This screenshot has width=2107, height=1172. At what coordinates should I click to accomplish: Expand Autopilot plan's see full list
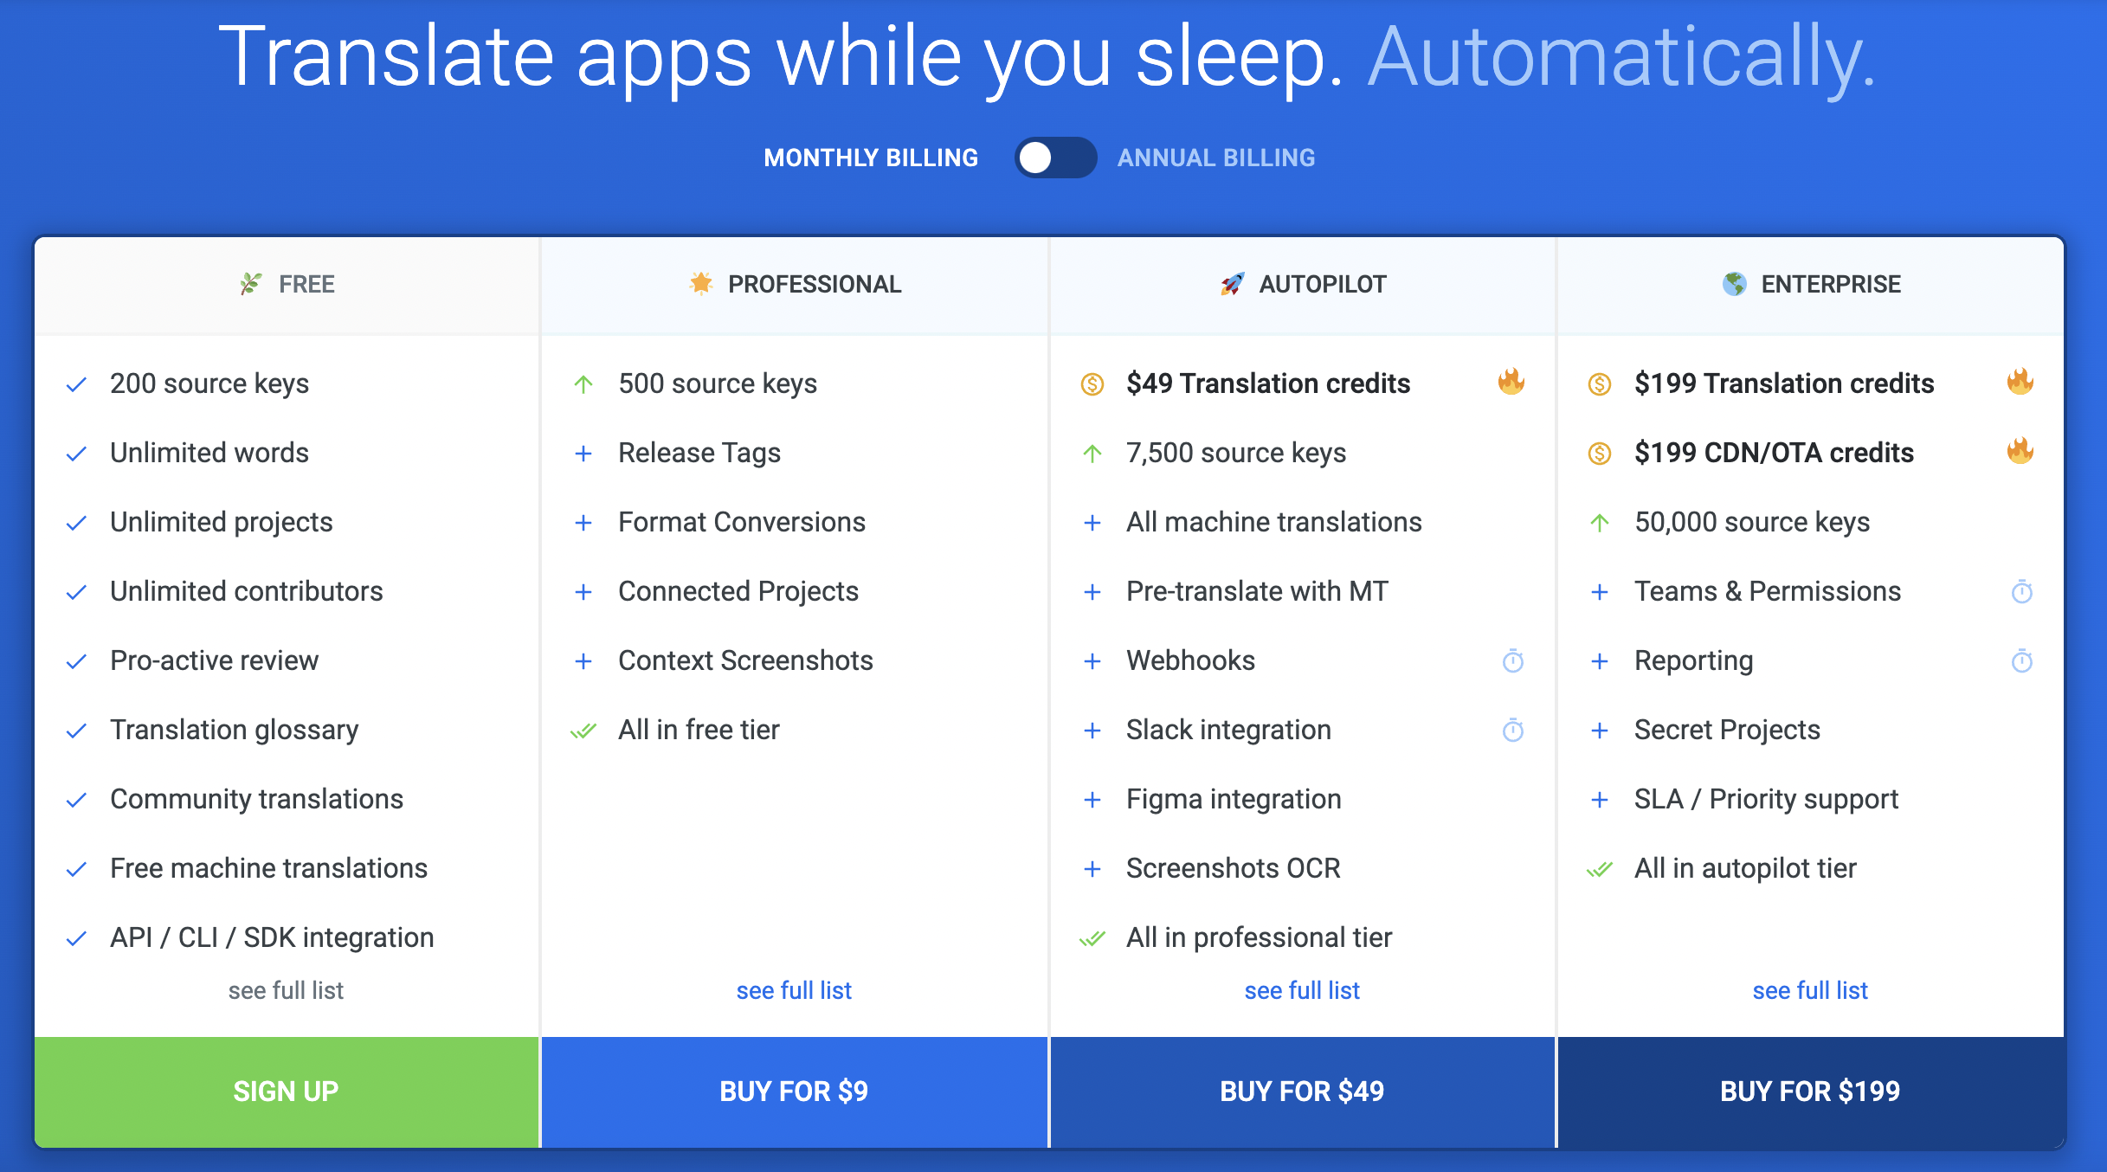[x=1302, y=990]
